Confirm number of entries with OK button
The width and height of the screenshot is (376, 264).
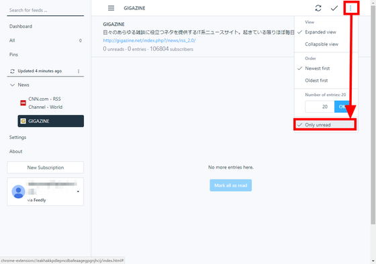(x=342, y=107)
